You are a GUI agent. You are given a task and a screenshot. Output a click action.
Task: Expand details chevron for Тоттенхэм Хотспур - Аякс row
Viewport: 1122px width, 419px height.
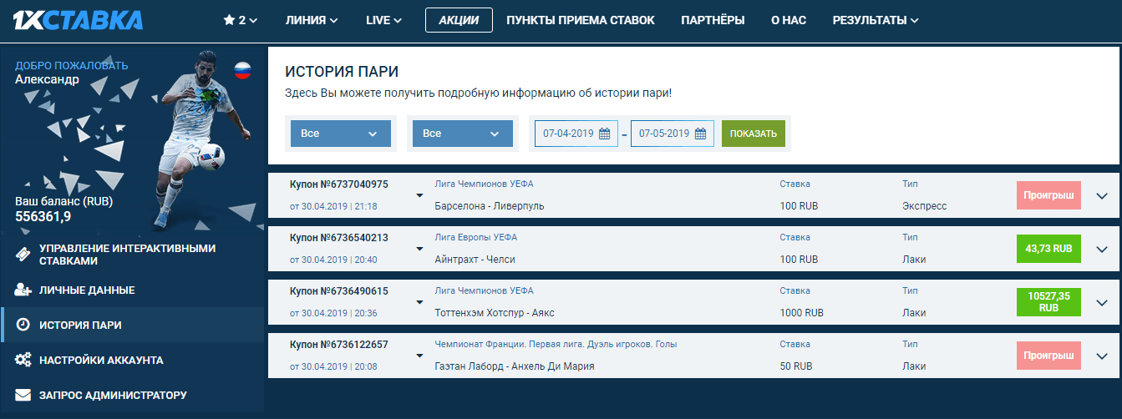tap(1101, 303)
